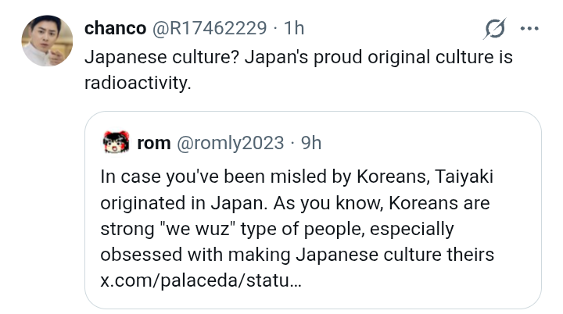Click rom's display name in quoted post
This screenshot has height=314, width=563.
pos(154,143)
